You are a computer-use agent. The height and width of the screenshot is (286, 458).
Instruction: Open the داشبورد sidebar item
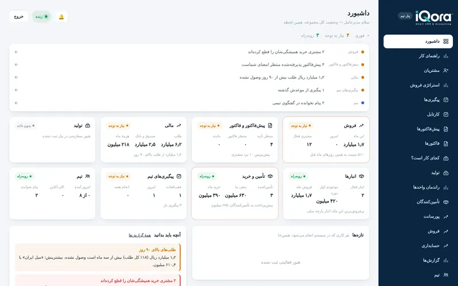click(418, 41)
